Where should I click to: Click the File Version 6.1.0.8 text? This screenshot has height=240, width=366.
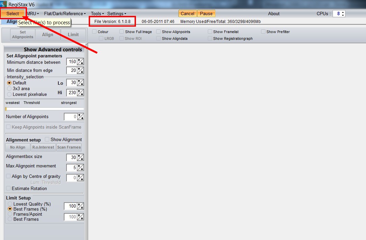coord(112,22)
